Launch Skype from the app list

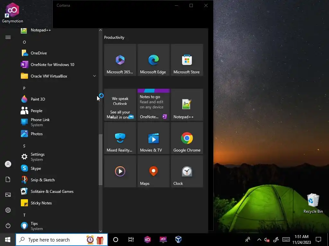click(x=59, y=168)
